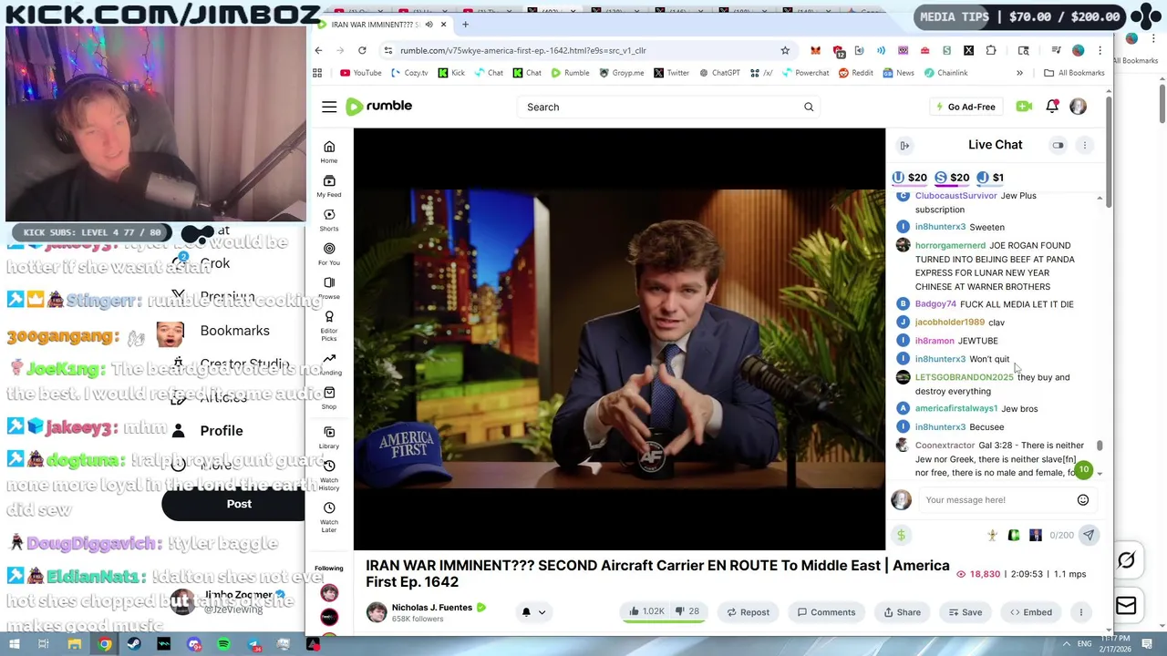Open Chainlink bookmark
Screen dimensions: 1167x656
[x=945, y=73]
